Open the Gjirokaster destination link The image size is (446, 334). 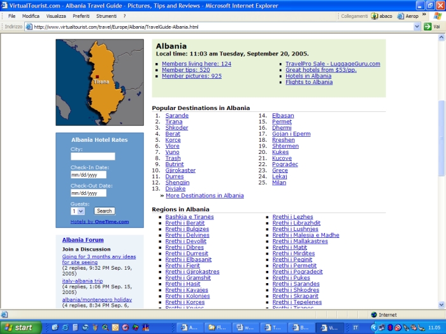(180, 170)
